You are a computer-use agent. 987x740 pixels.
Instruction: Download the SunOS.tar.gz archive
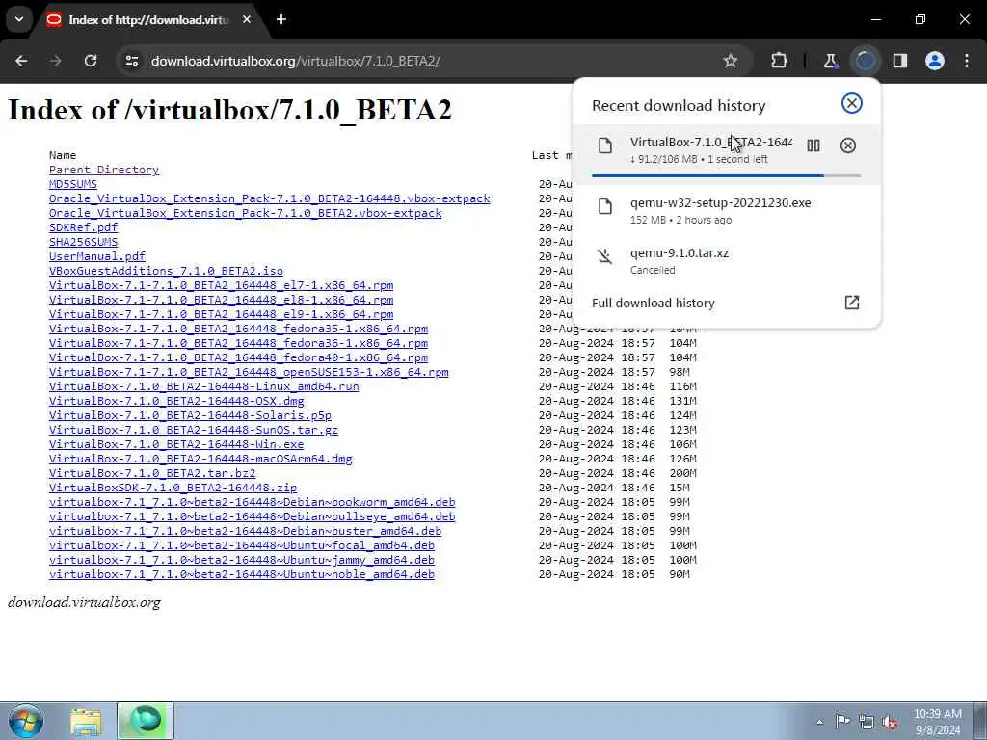(194, 431)
